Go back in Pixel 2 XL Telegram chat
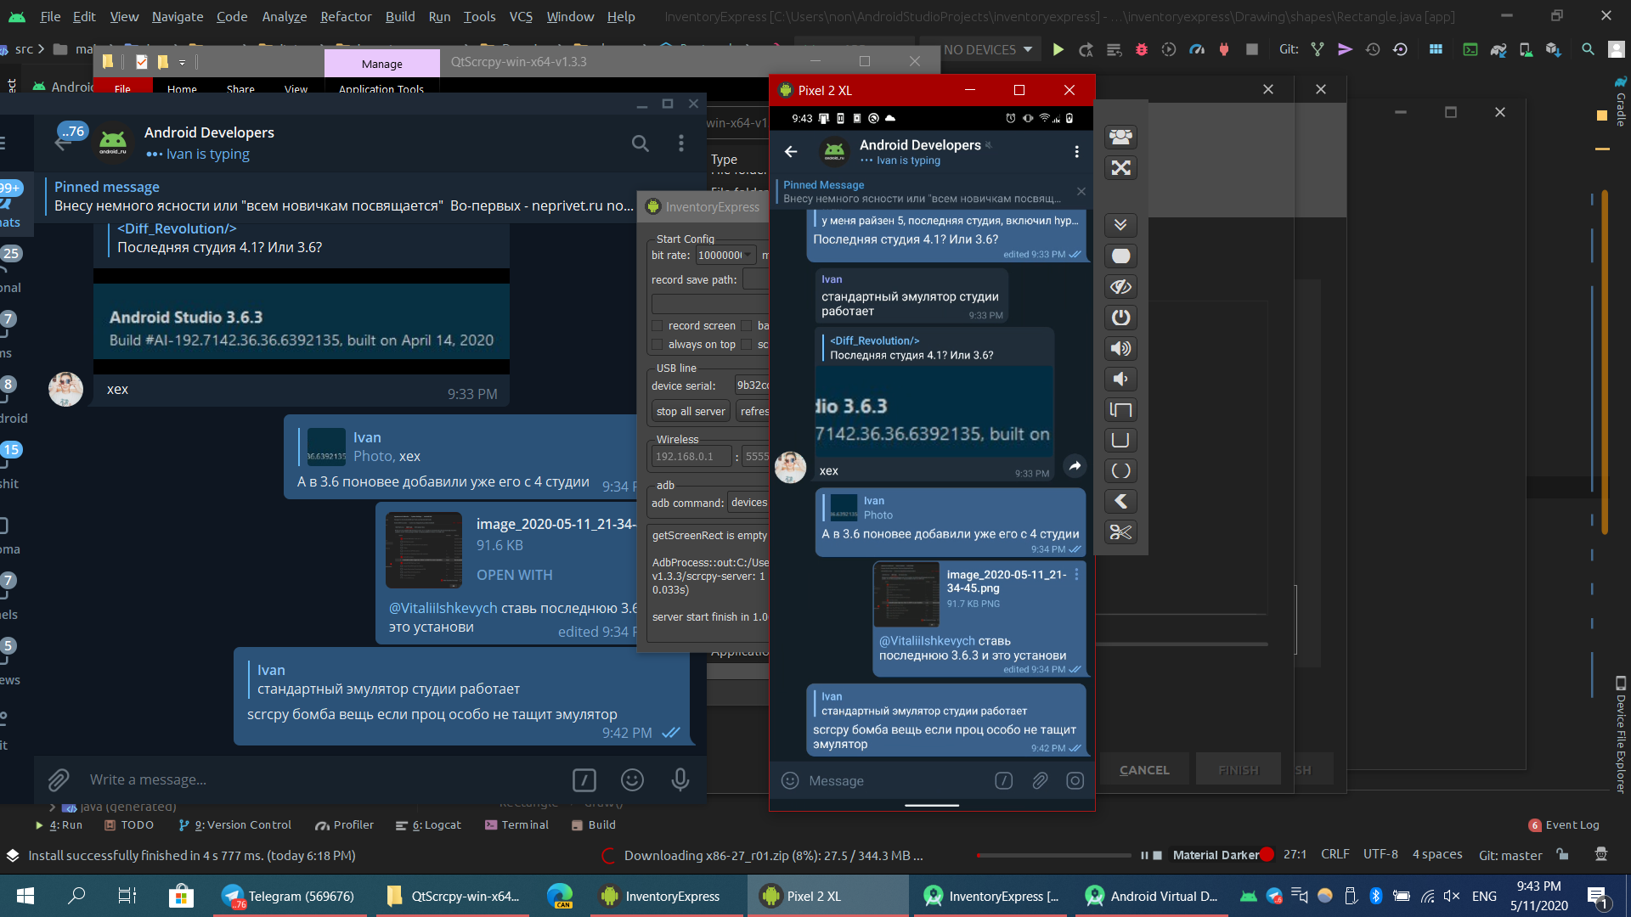This screenshot has width=1631, height=917. (791, 151)
